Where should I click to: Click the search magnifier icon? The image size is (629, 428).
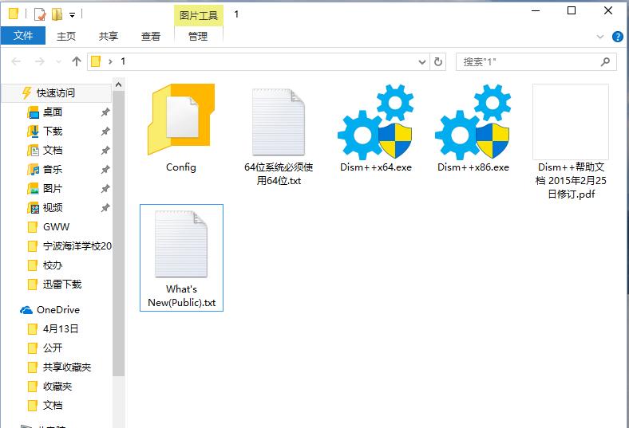[x=605, y=61]
